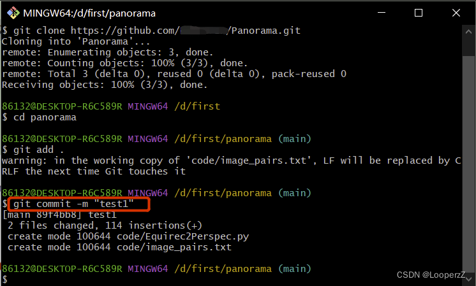Viewport: 476px width, 286px height.
Task: Click the "Receiving objects: 100%" output line
Action: 105,85
